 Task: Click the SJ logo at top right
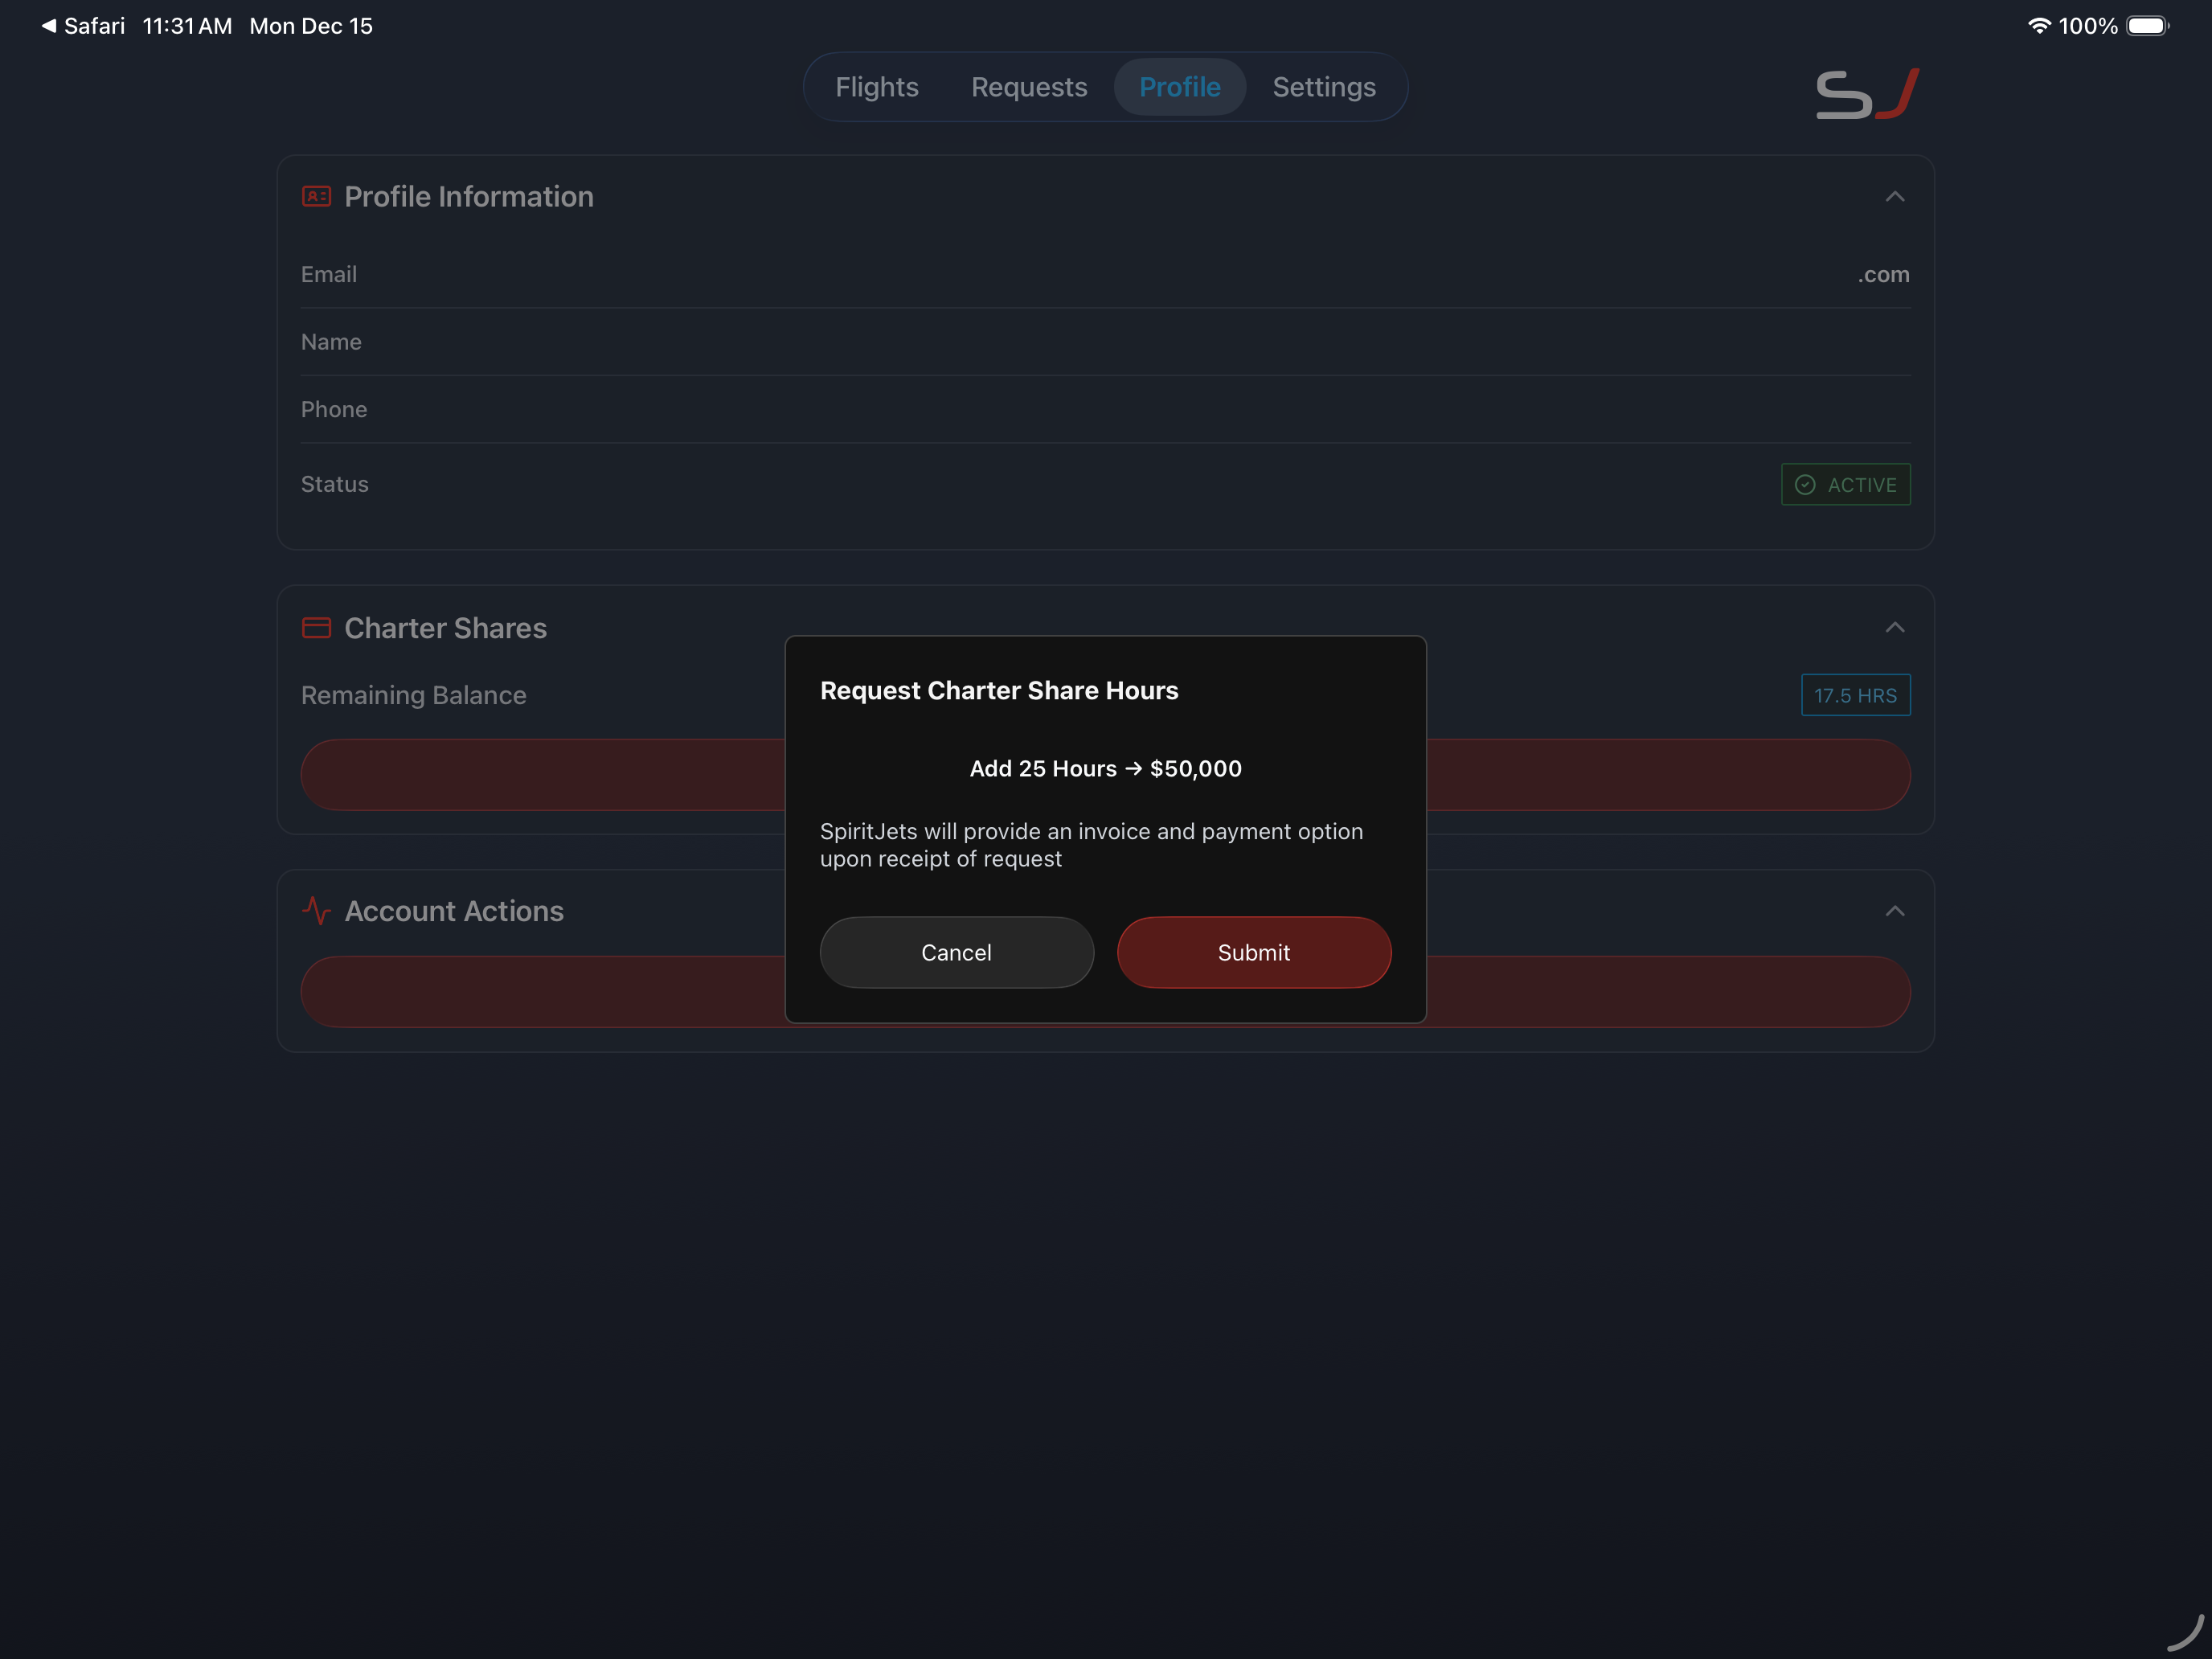1866,93
